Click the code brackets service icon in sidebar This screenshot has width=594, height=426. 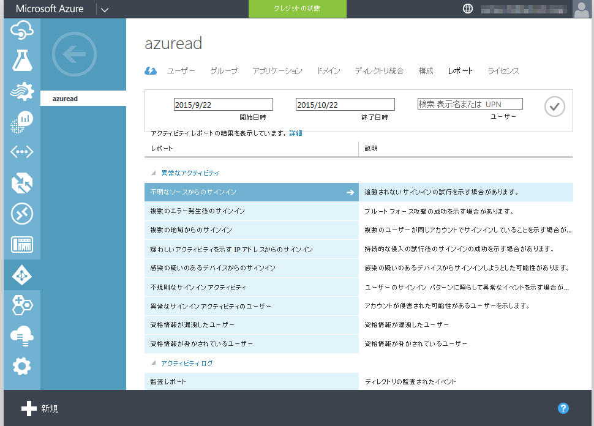tap(21, 152)
